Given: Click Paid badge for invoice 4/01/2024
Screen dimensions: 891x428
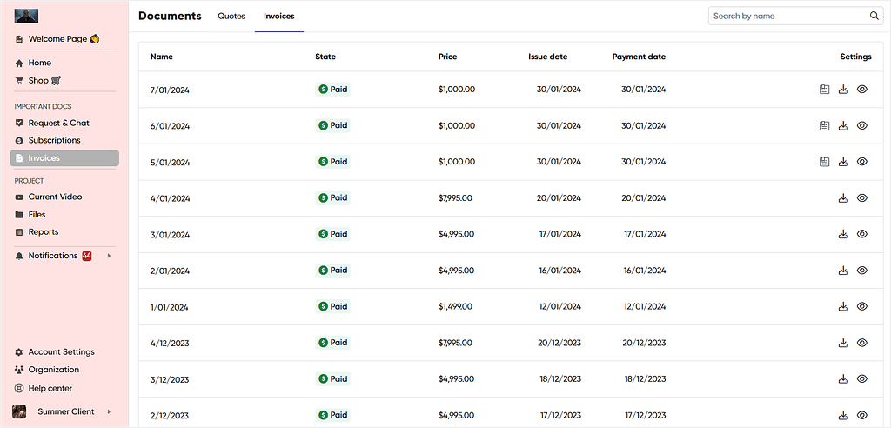Looking at the screenshot, I should click(x=333, y=197).
